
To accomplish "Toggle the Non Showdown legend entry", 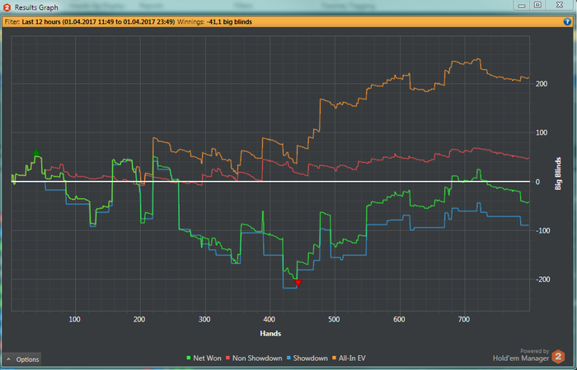I will coord(254,358).
